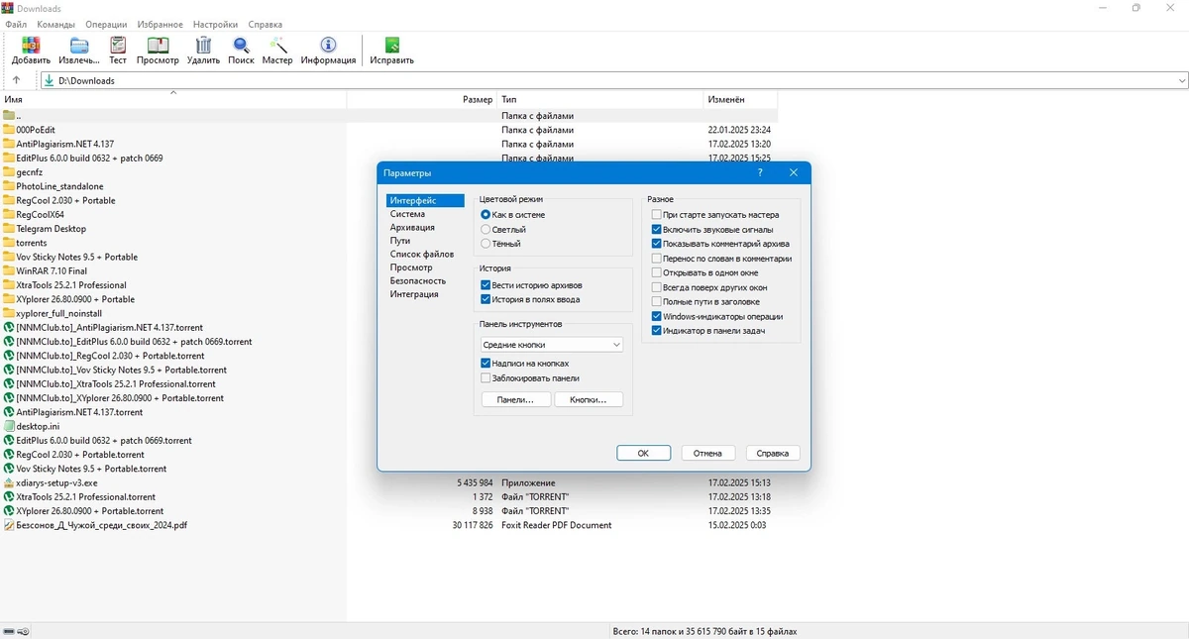Open the Команды menu

[x=55, y=24]
